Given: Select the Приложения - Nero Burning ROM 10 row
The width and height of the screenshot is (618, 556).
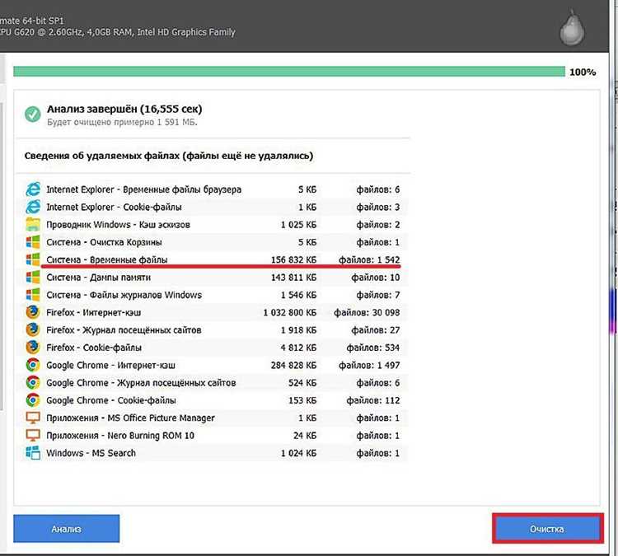Looking at the screenshot, I should pos(213,436).
